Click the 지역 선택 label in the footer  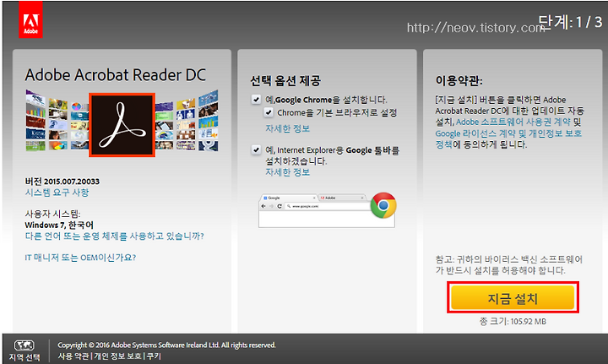(24, 357)
